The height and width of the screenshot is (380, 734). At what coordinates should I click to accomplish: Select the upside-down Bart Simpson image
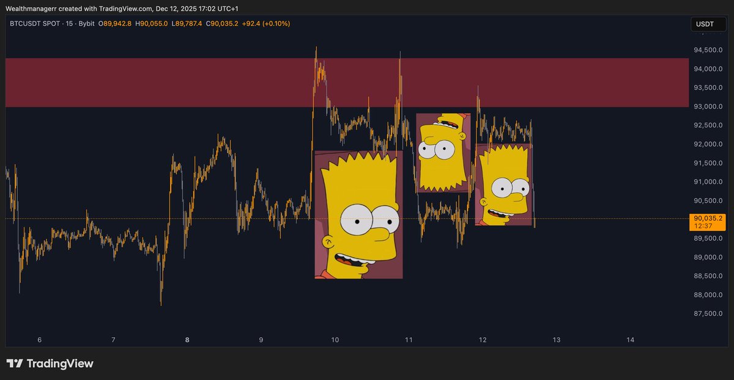coord(443,153)
